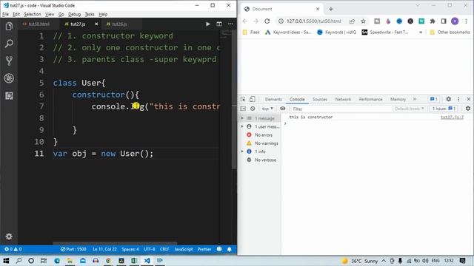This screenshot has height=266, width=474.
Task: Click the Chrome address bar URL
Action: [x=314, y=21]
